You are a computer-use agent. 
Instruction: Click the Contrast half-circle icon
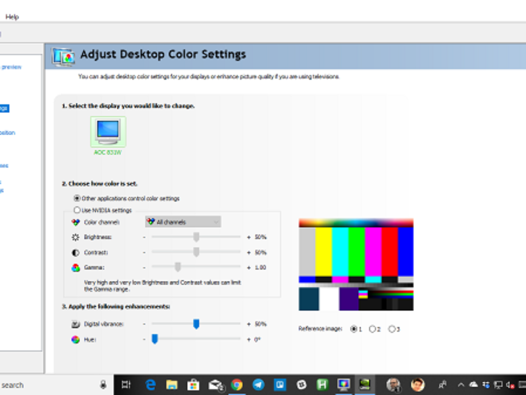click(75, 253)
